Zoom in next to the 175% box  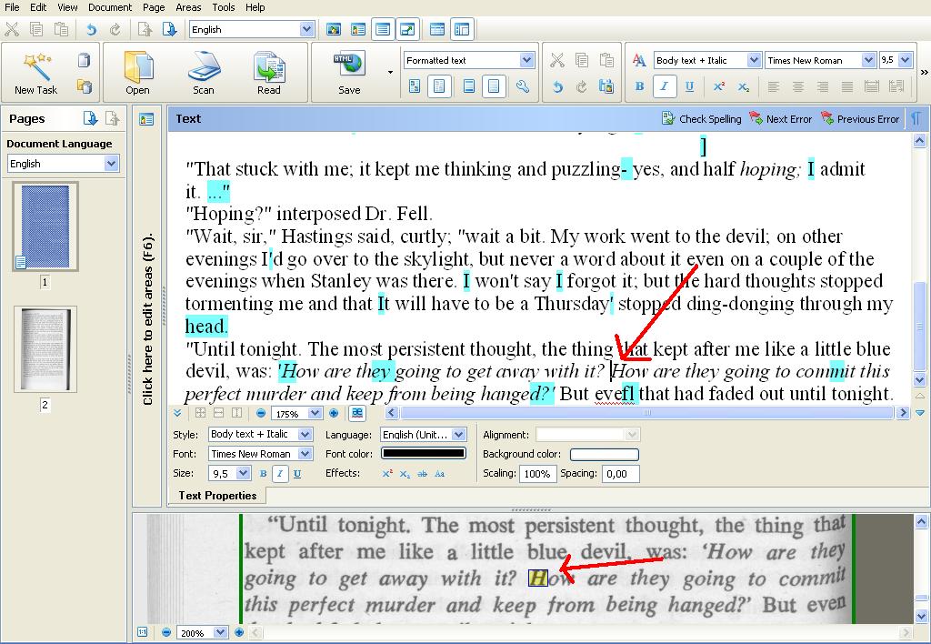334,413
